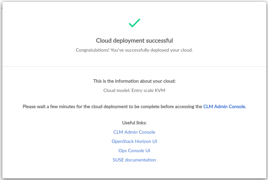Open the inline CLM Admin Console link in the wait message
Screen dimensions: 268x180
pyautogui.click(x=224, y=107)
